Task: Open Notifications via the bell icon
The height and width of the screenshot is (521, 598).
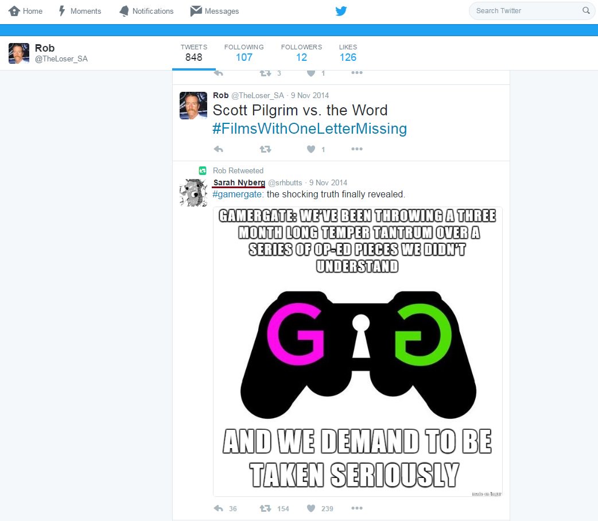Action: point(125,11)
